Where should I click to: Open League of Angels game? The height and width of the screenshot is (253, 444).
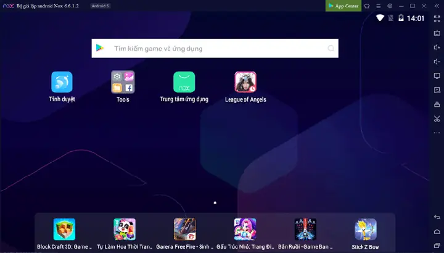point(245,82)
